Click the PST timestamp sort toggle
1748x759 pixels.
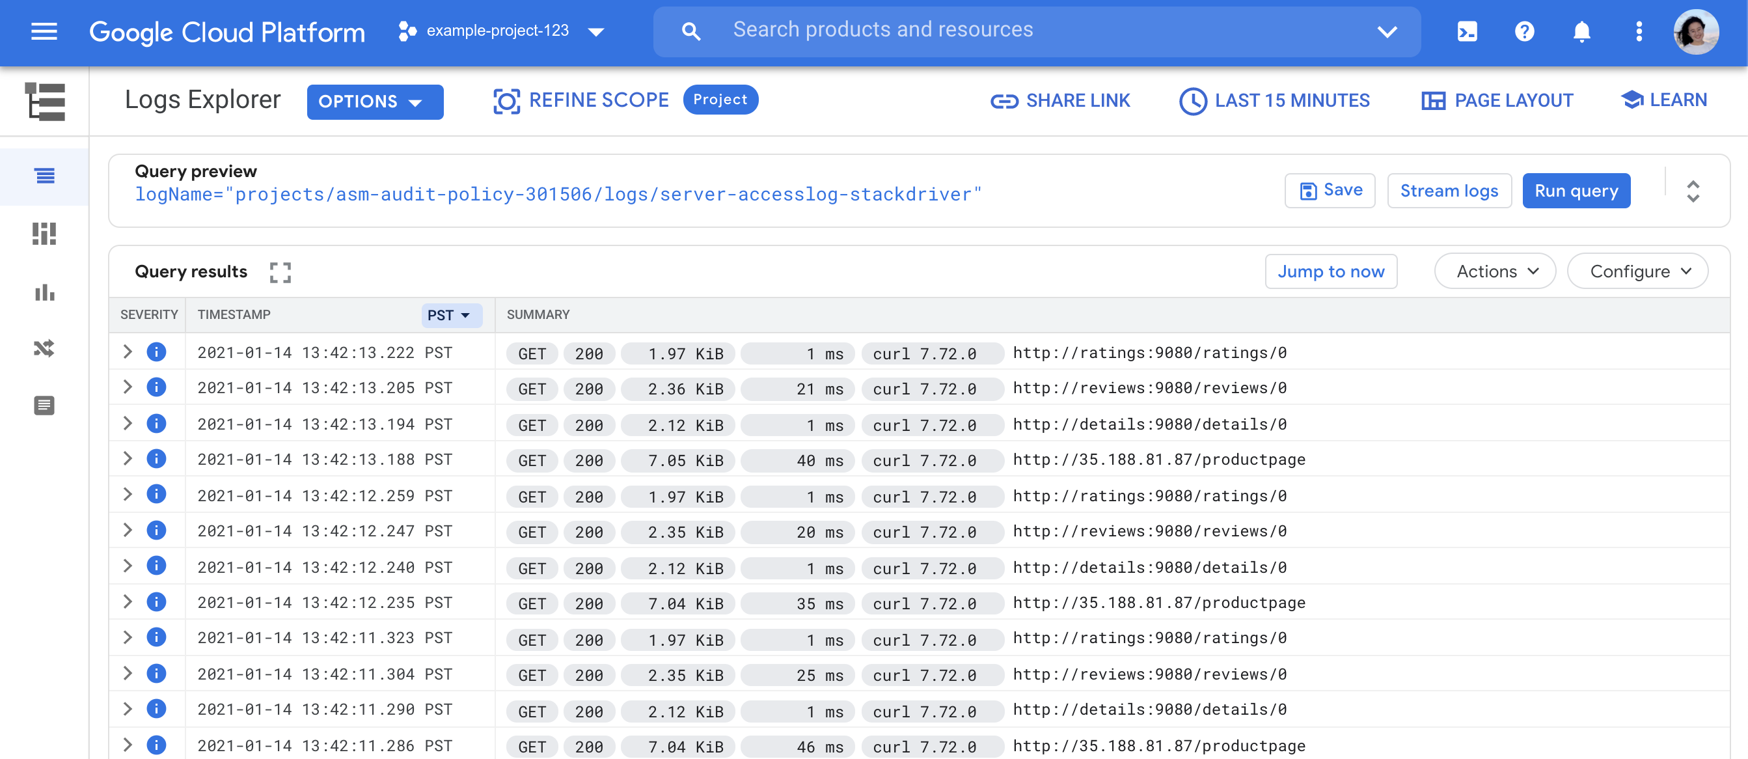pos(447,313)
